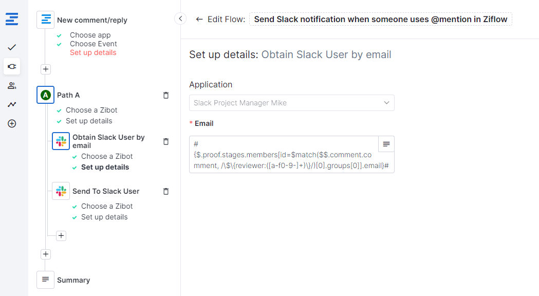Add step below New comment/reply trigger

click(x=46, y=69)
